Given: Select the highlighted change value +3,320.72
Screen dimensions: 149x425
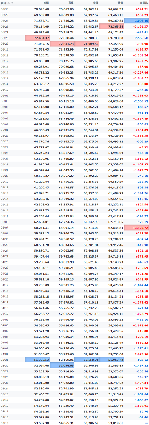Looking at the screenshot, I should [136, 228].
